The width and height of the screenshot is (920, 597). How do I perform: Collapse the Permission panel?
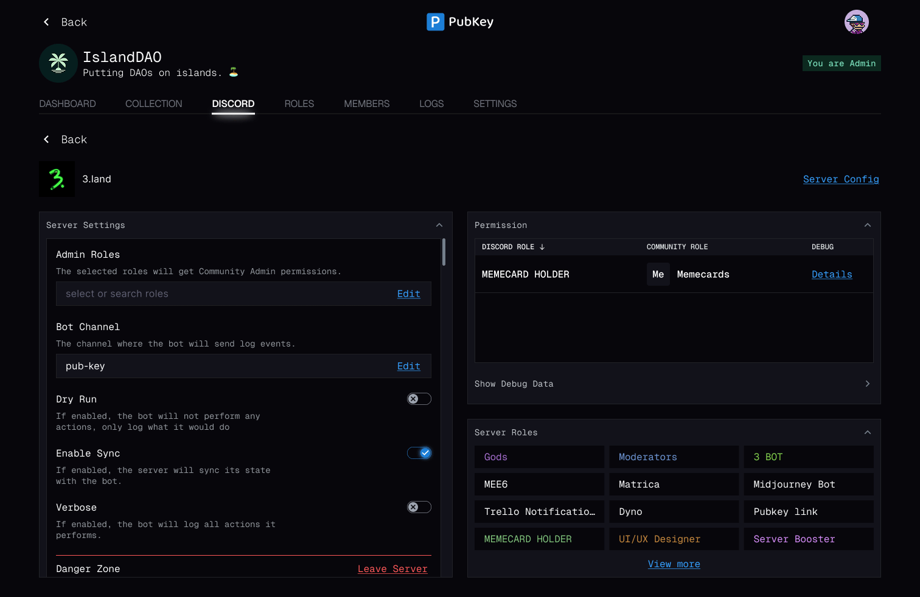868,225
